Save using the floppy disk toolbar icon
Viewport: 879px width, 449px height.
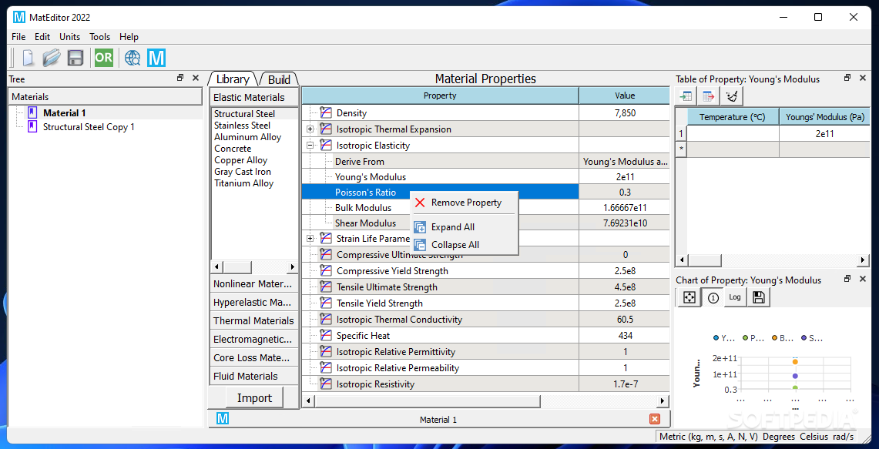click(75, 58)
